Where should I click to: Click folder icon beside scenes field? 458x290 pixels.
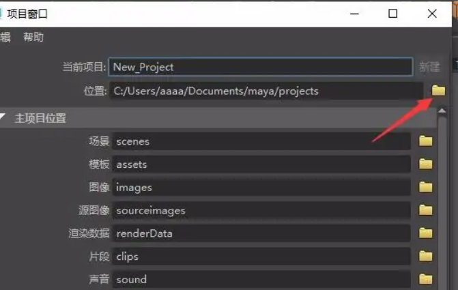[426, 141]
